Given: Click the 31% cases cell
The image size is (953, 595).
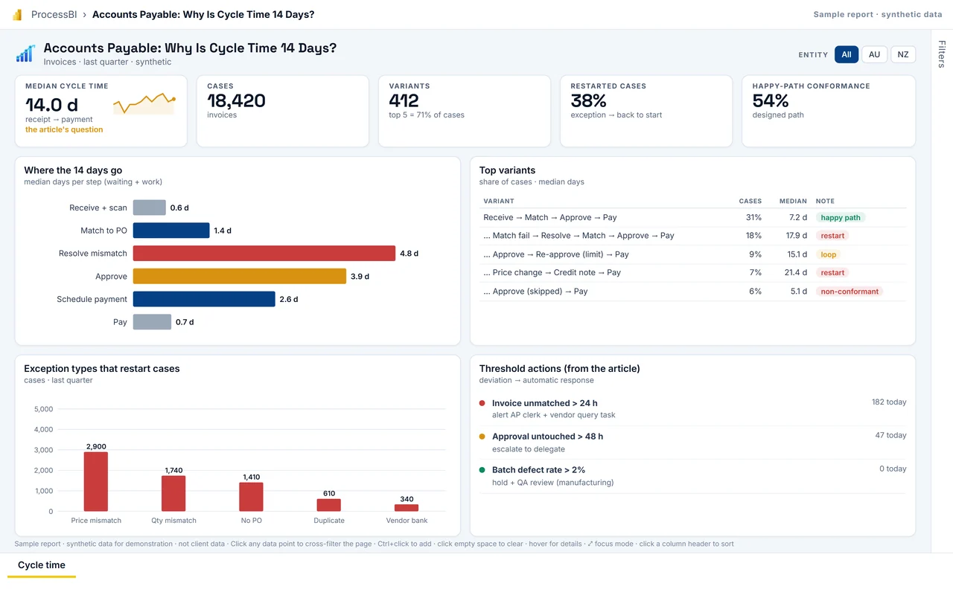Looking at the screenshot, I should (753, 217).
